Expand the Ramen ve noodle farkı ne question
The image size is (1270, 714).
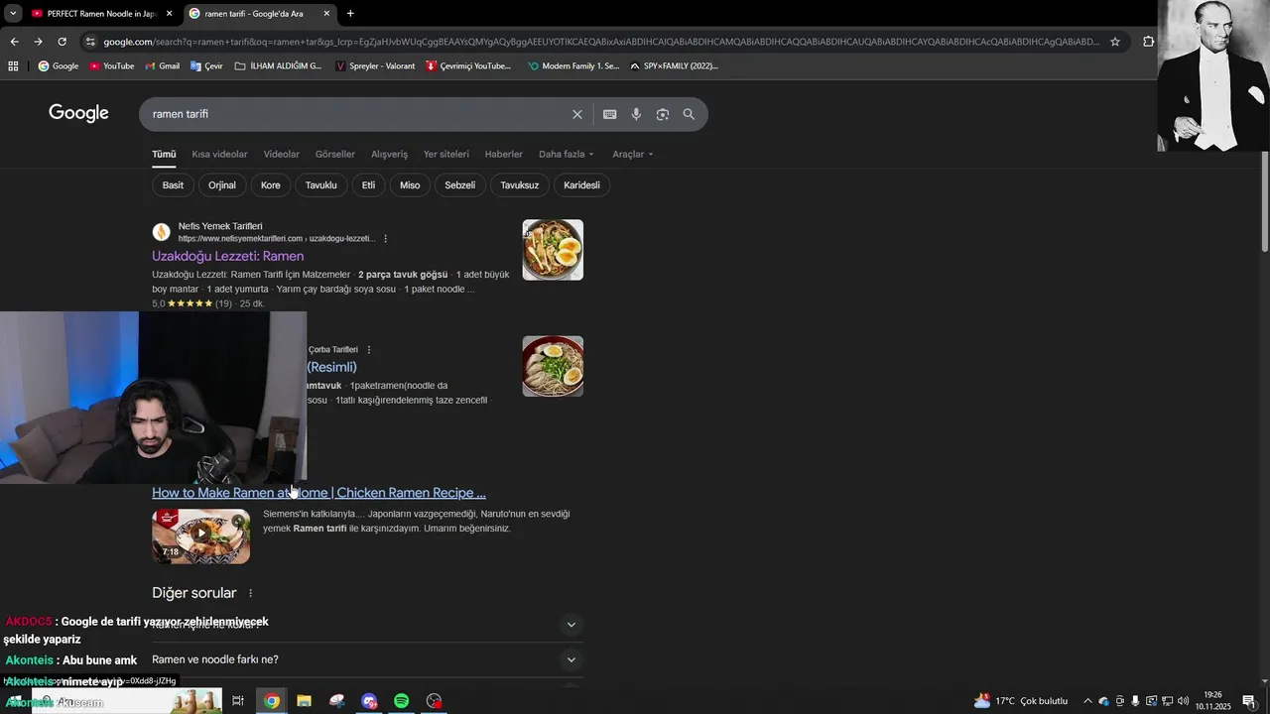pyautogui.click(x=365, y=659)
